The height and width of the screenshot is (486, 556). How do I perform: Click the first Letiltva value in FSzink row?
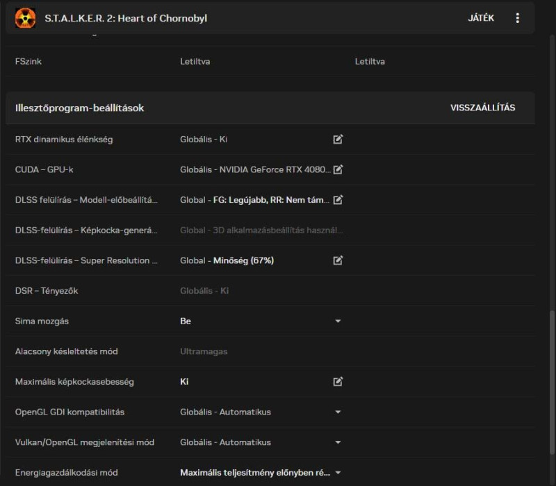195,62
